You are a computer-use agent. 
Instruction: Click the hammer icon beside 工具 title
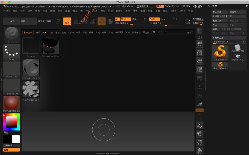coord(209,6)
